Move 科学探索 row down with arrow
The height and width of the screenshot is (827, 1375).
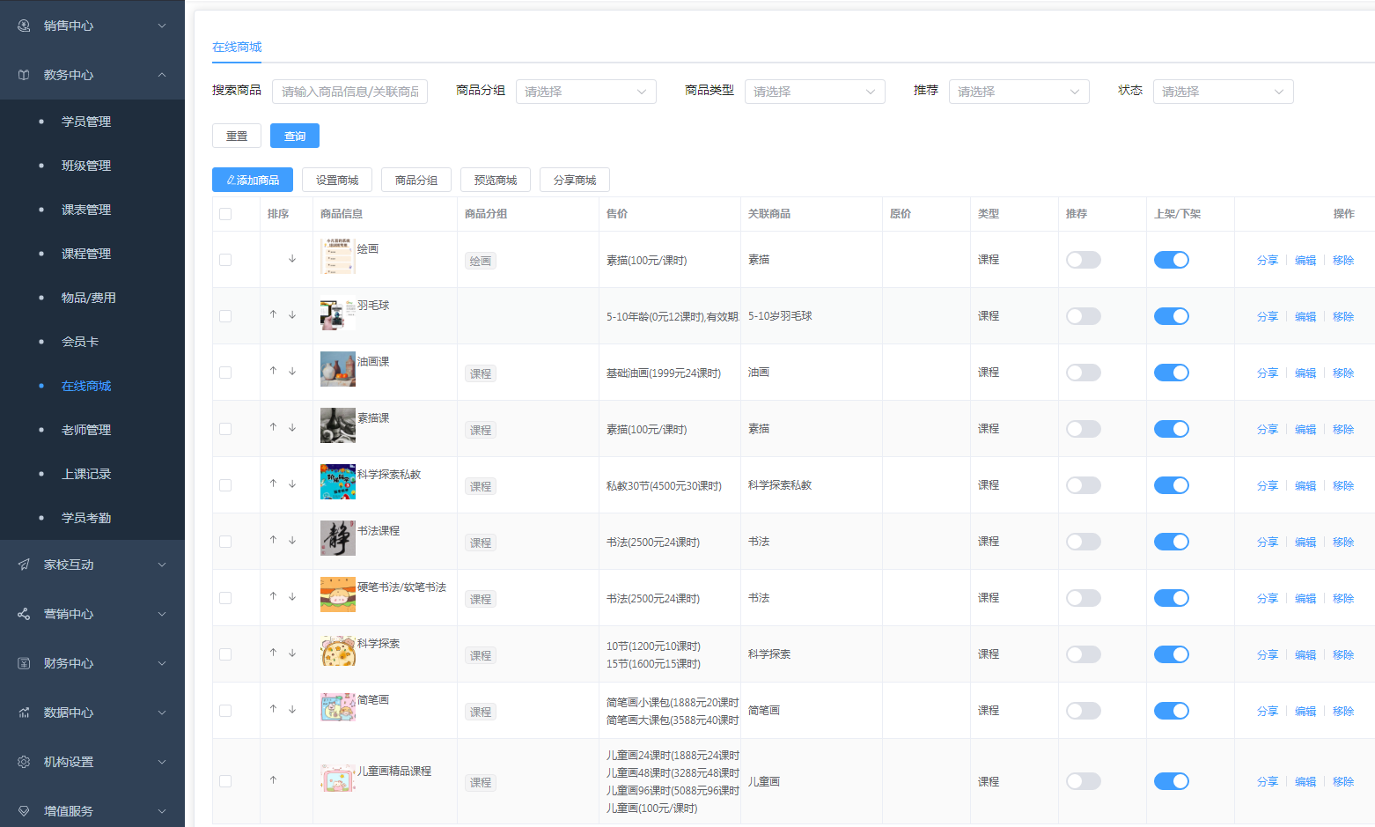click(x=292, y=653)
